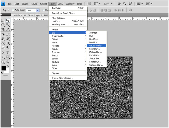Viewport: 169px width, 128px height.
Task: Distribute layers by their right edges
Action: click(123, 10)
